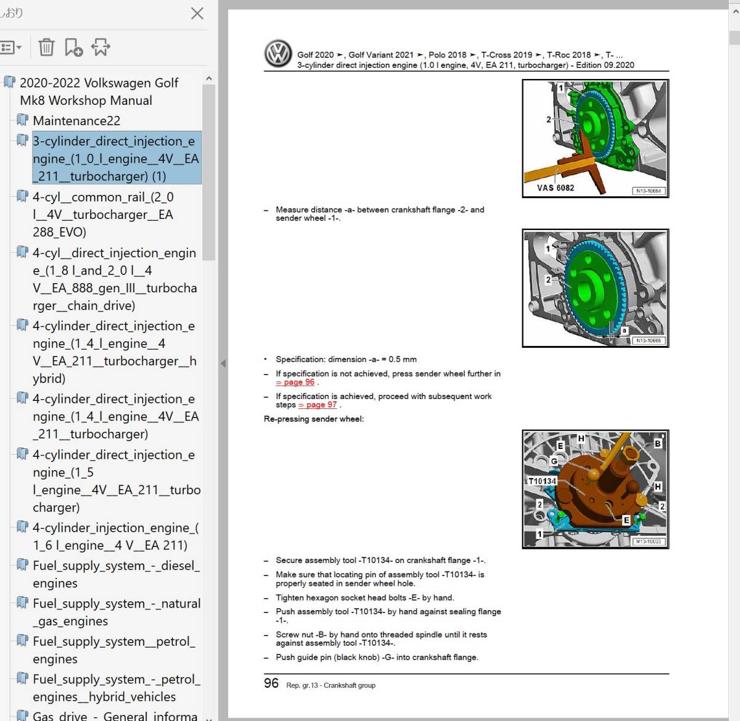
Task: Click the VAS 6082 gauge illustration
Action: click(x=595, y=139)
